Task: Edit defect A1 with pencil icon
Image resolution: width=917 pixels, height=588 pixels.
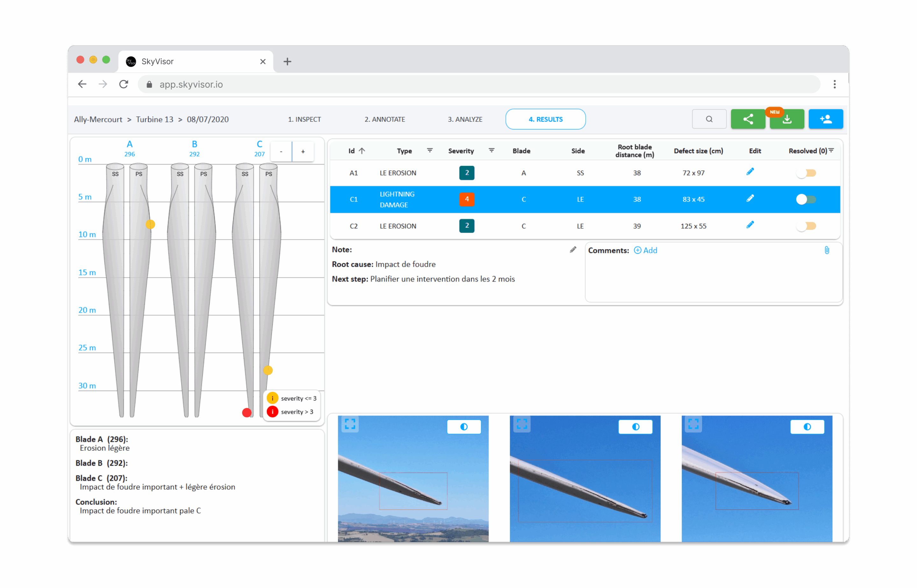Action: [x=750, y=172]
